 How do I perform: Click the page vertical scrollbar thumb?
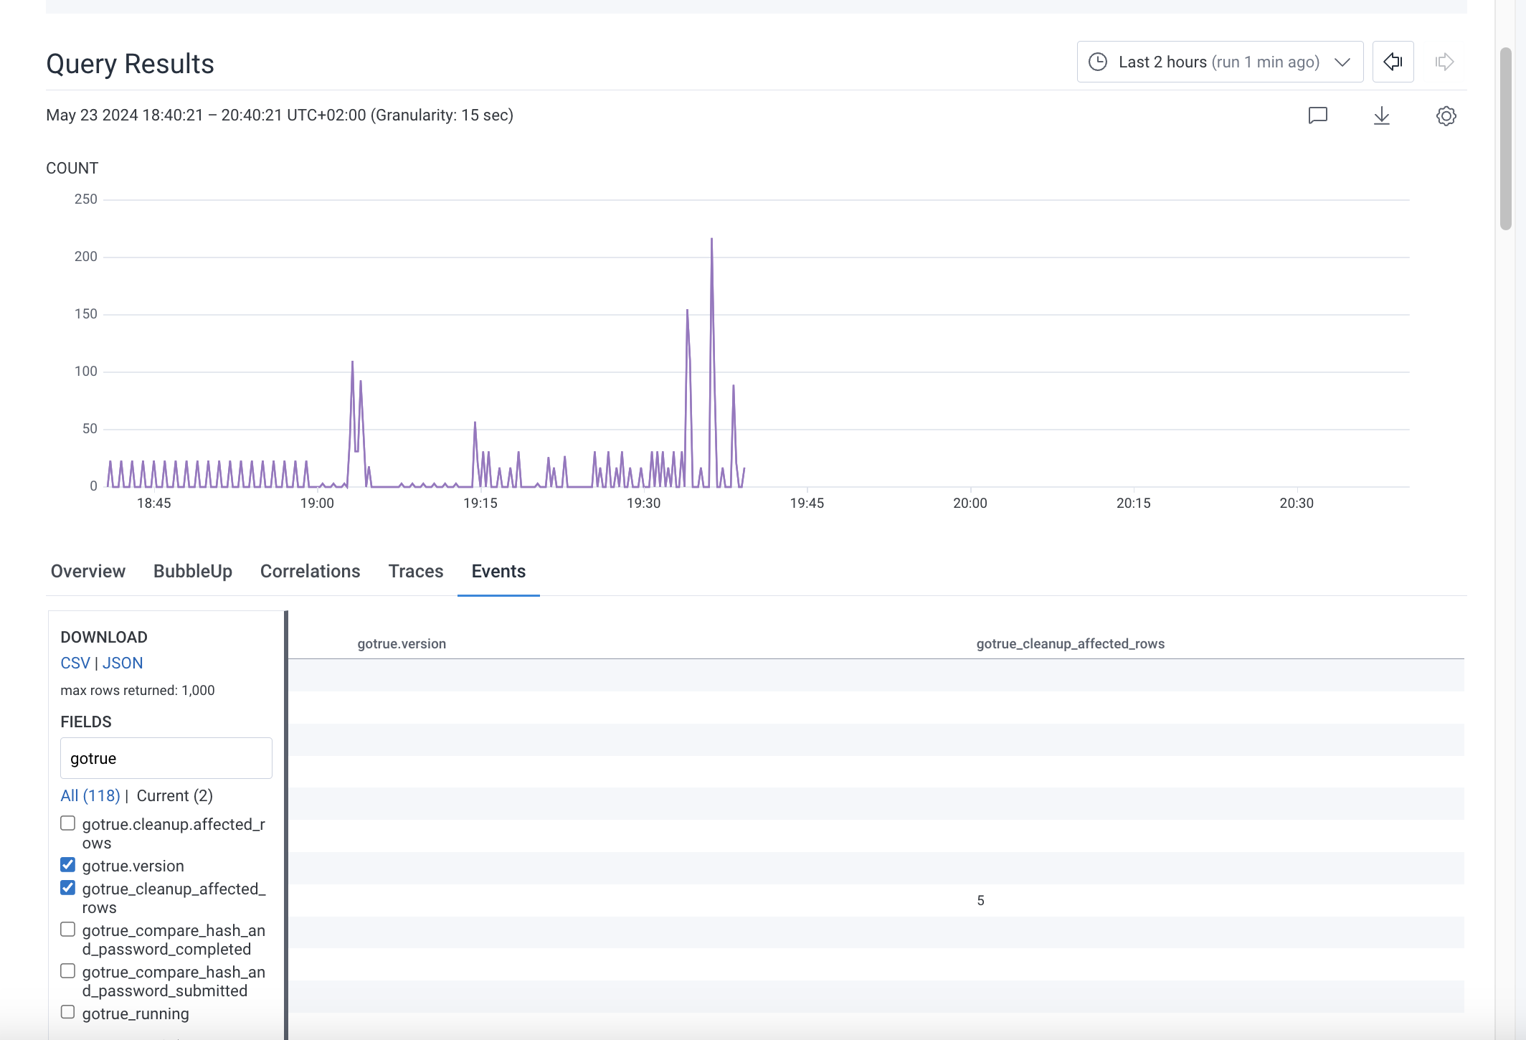tap(1506, 138)
